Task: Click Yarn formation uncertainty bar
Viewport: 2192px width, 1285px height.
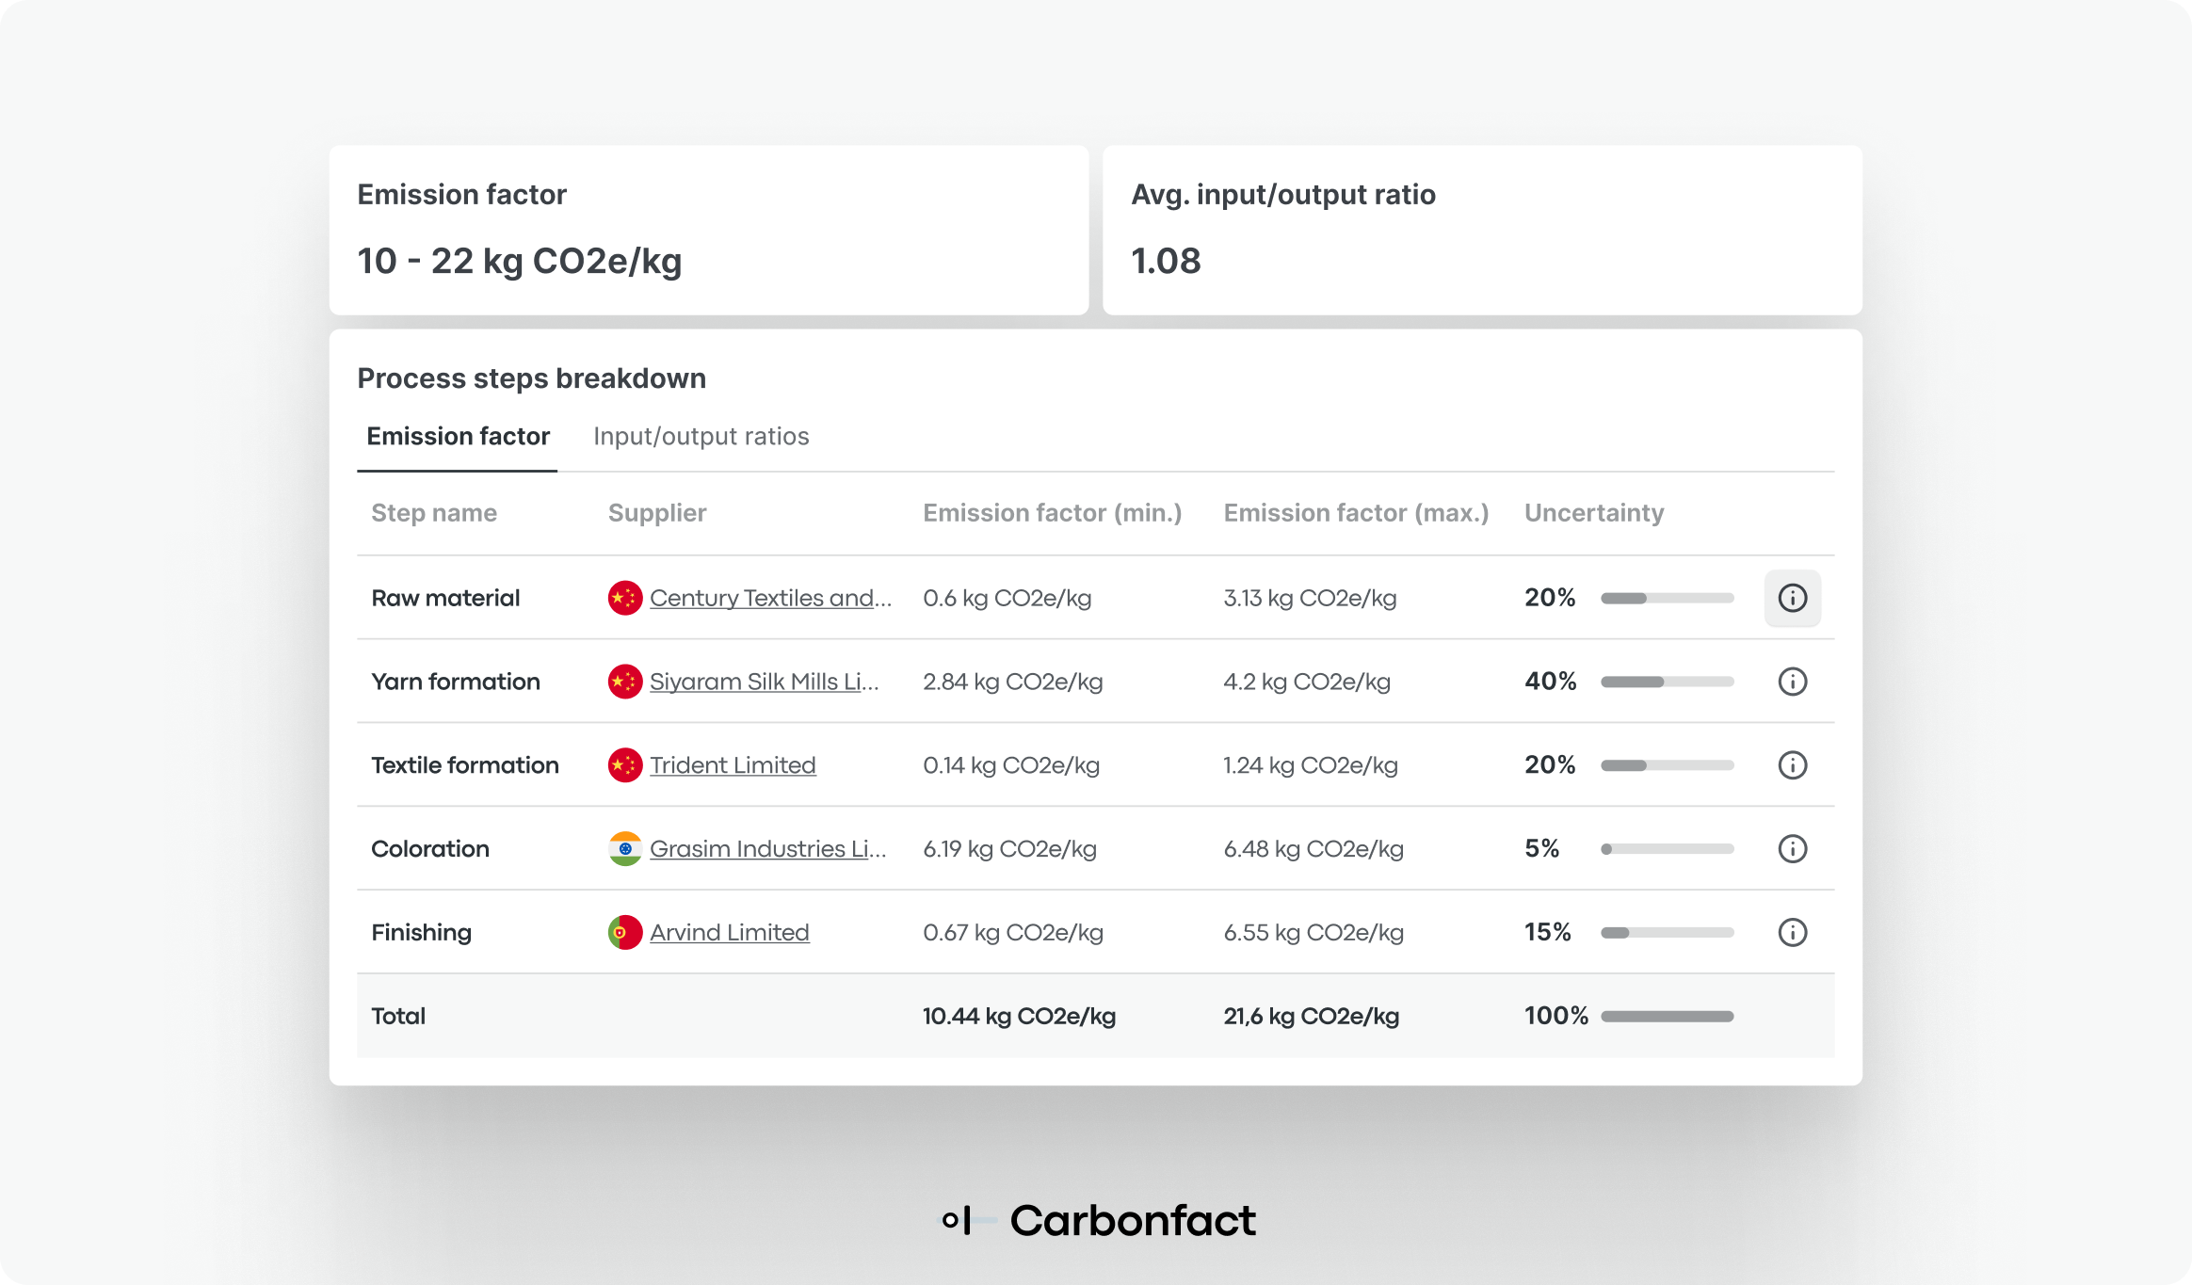Action: pyautogui.click(x=1667, y=682)
